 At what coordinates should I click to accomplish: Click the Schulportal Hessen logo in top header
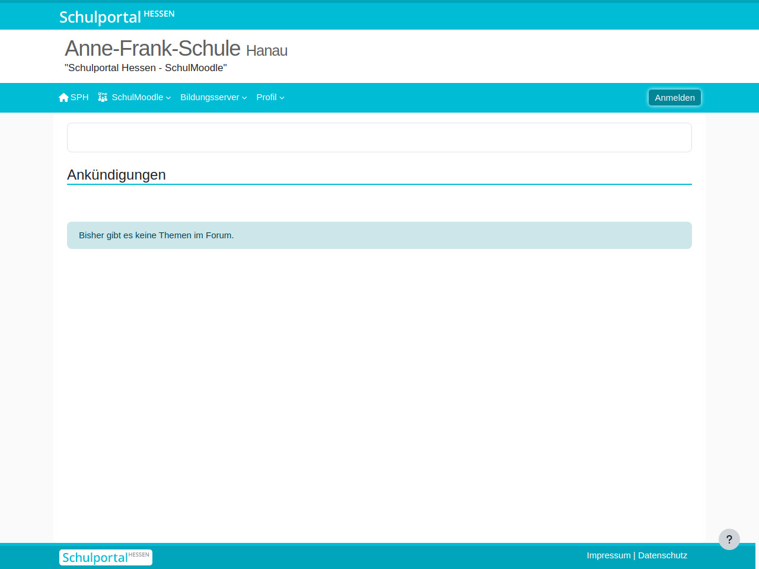coord(116,16)
